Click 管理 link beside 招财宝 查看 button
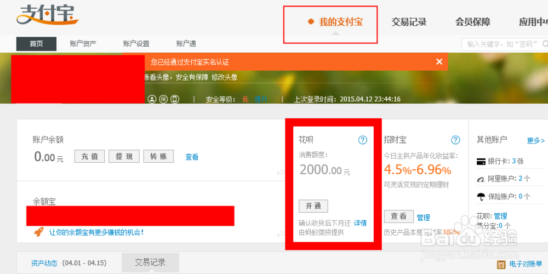548x274 pixels. [x=423, y=218]
